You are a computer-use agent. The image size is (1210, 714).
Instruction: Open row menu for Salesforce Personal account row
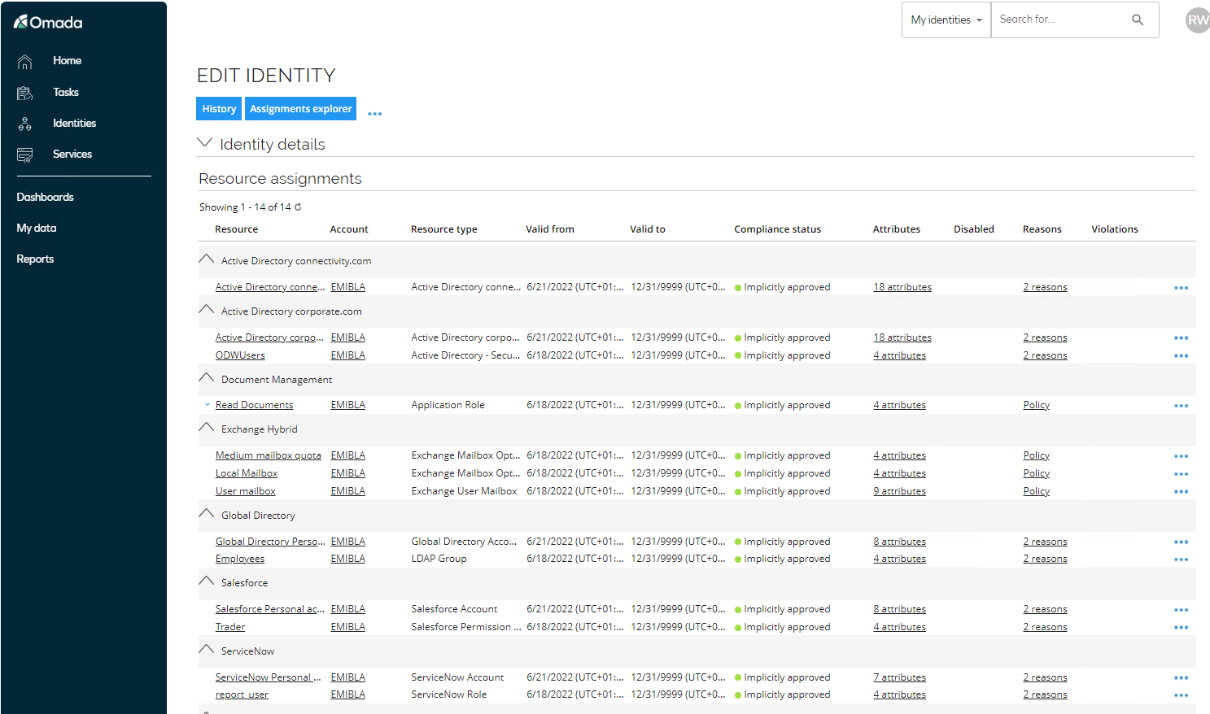[x=1181, y=610]
